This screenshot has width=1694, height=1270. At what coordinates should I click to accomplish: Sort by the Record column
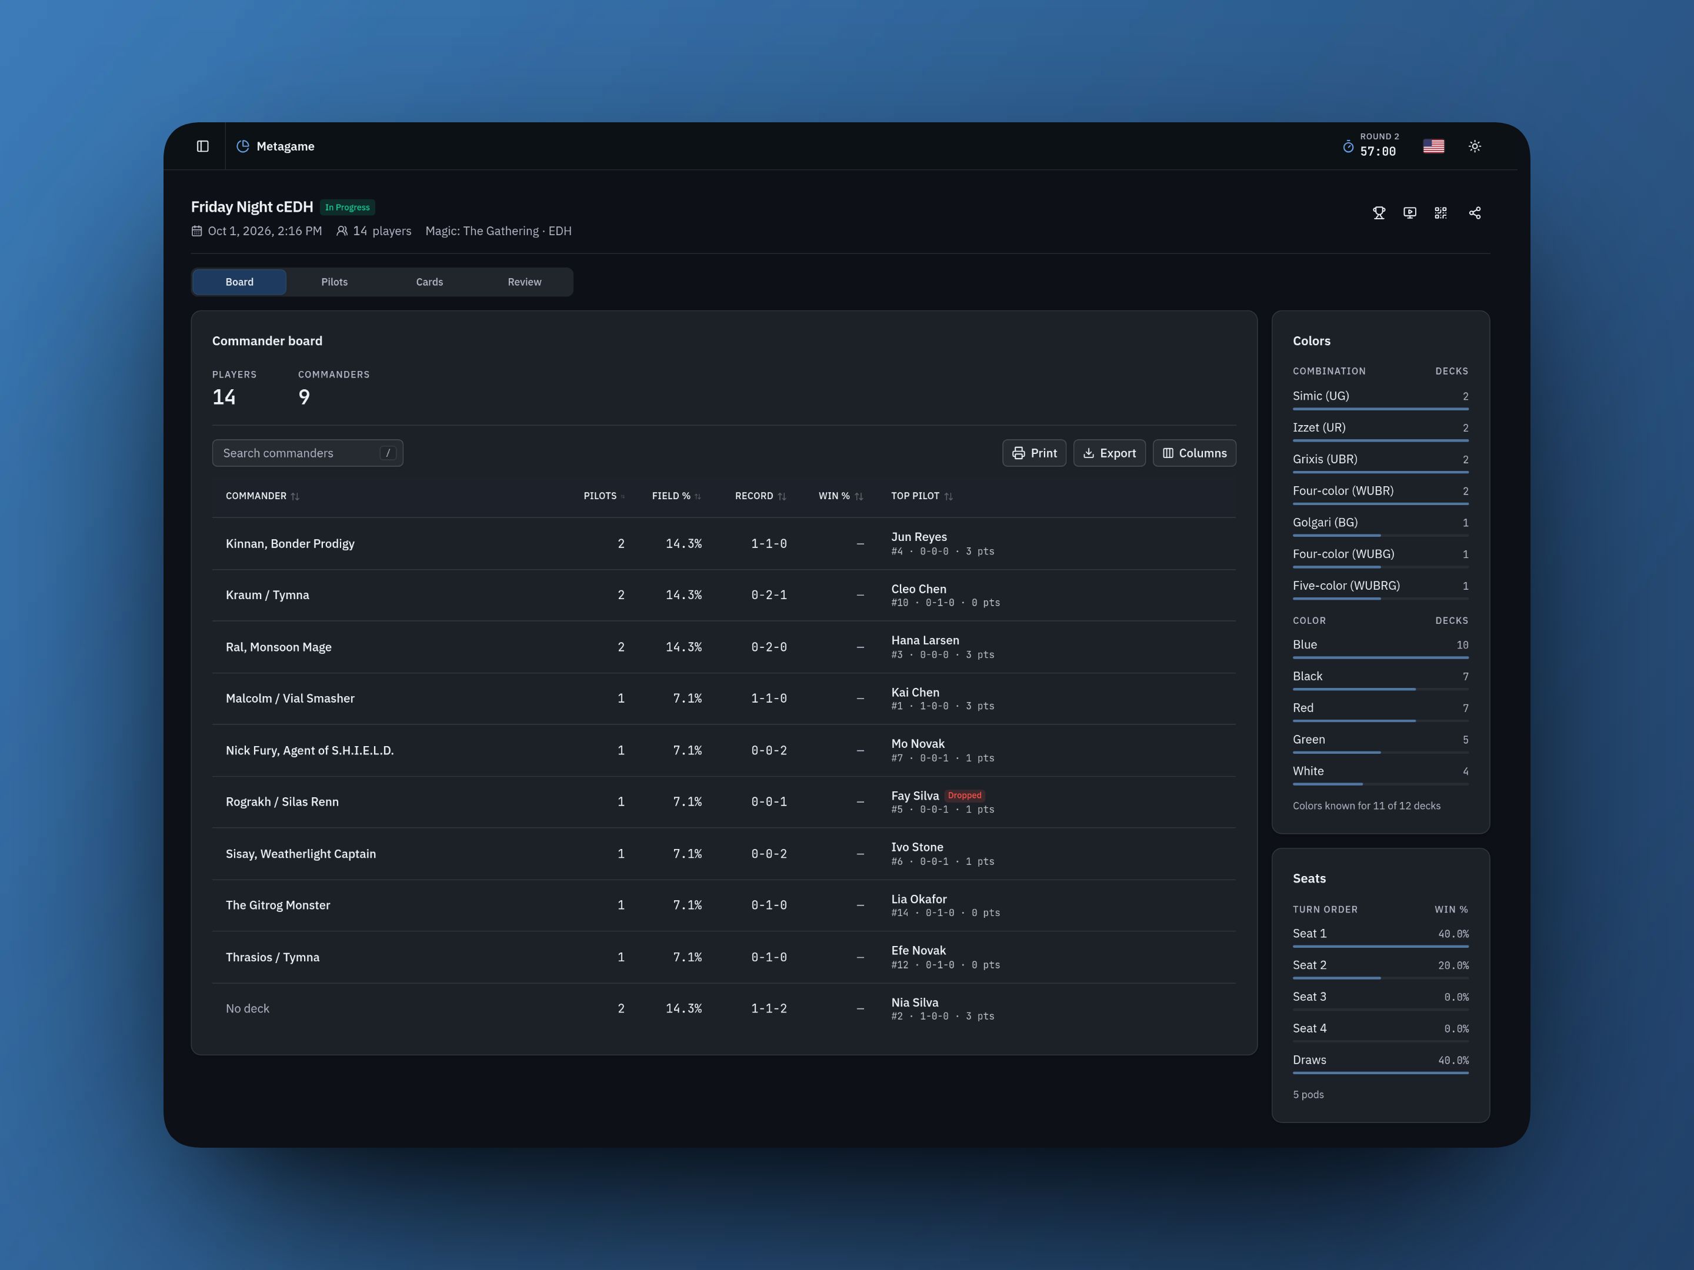coord(761,496)
